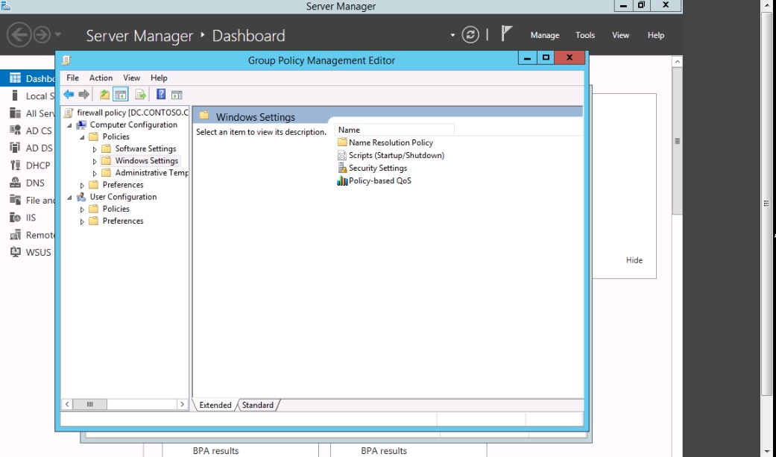Viewport: 776px width, 457px height.
Task: Click the WSUS sidebar icon
Action: click(x=16, y=252)
